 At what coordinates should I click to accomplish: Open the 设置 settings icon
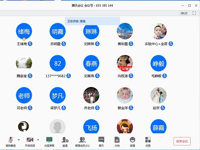pos(148,140)
